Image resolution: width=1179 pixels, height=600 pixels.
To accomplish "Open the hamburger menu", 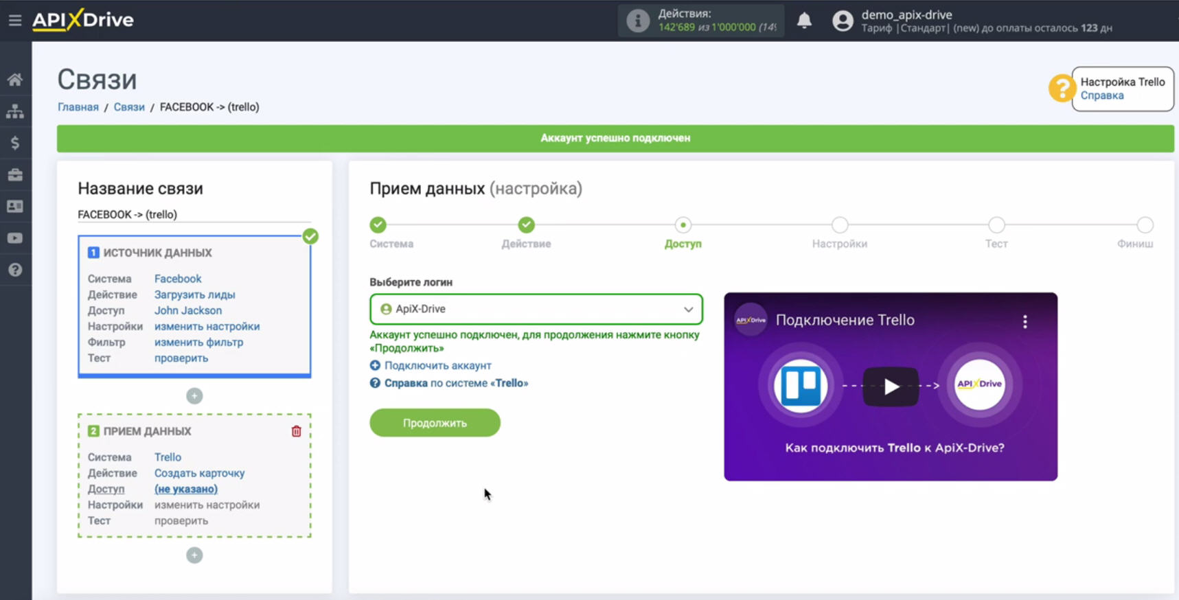I will [x=15, y=21].
